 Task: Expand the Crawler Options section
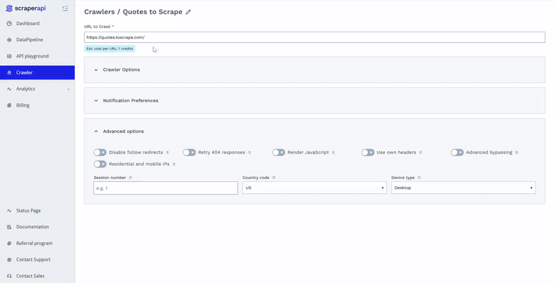tap(121, 70)
